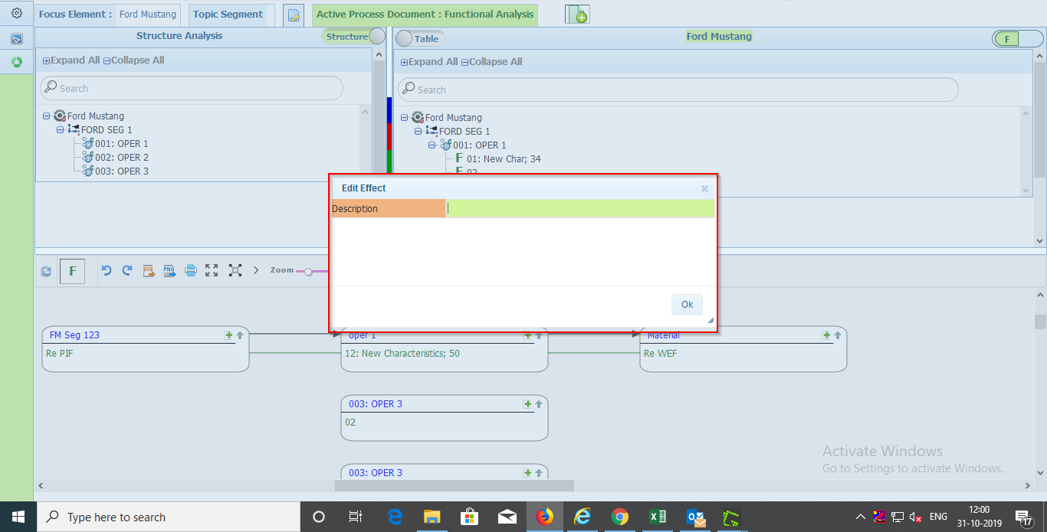
Task: Click the up arrow on Material node
Action: pos(838,335)
